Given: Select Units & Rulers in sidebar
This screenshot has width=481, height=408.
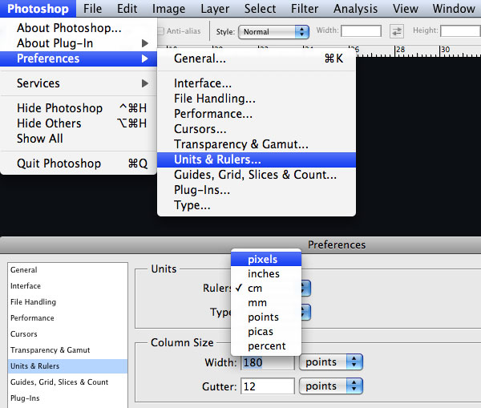Looking at the screenshot, I should click(67, 366).
